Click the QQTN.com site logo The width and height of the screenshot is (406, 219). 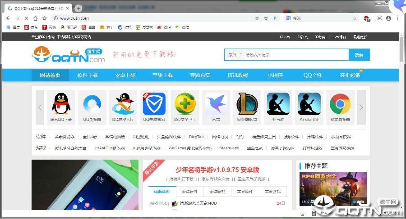(x=69, y=54)
